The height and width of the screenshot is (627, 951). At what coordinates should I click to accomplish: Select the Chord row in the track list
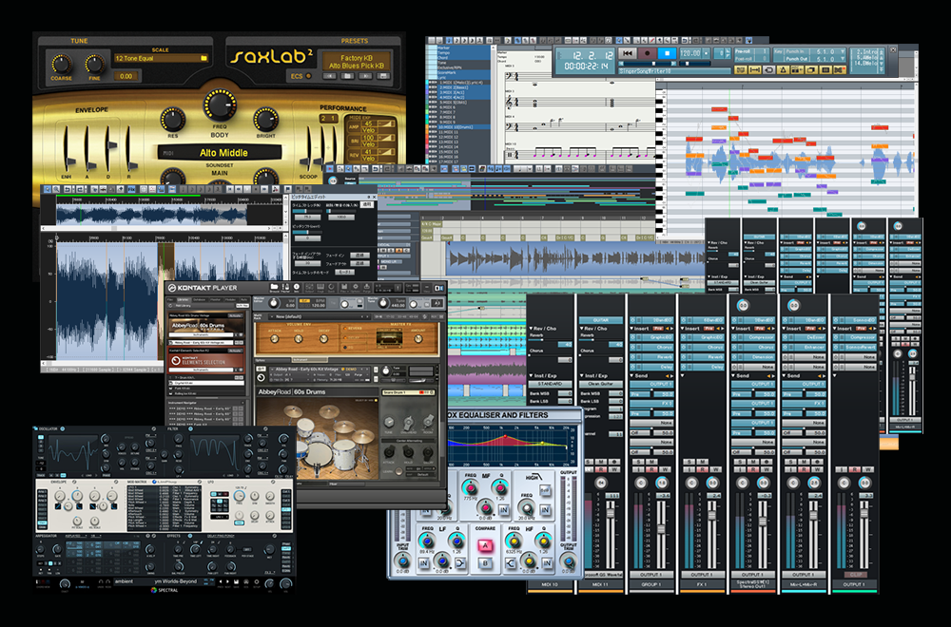pyautogui.click(x=463, y=58)
